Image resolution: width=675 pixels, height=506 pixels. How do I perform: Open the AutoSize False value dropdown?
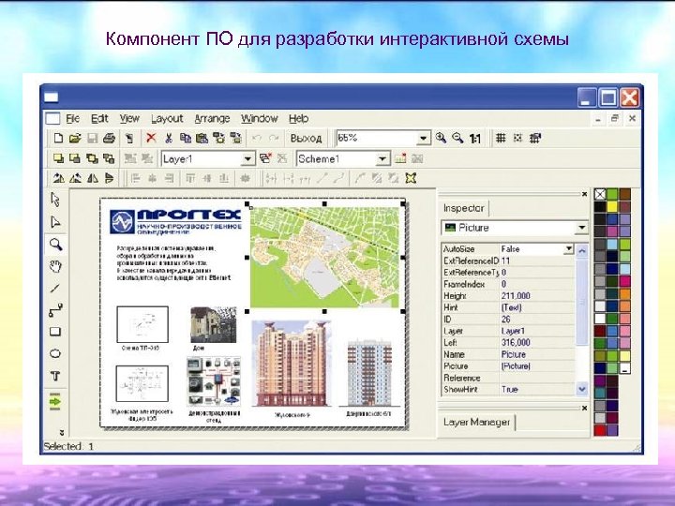click(x=569, y=248)
